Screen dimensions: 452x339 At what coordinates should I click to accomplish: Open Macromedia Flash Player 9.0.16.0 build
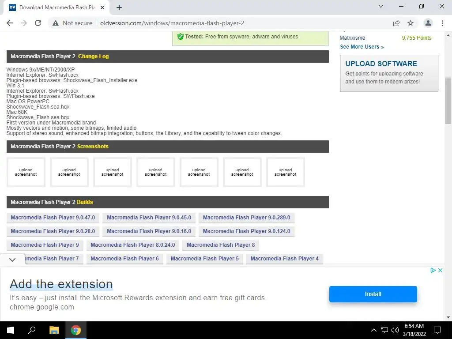click(149, 231)
